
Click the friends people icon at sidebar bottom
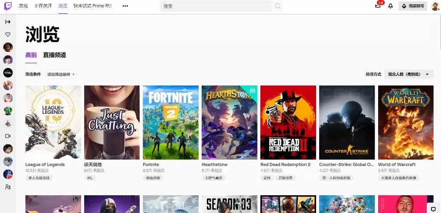(x=8, y=187)
